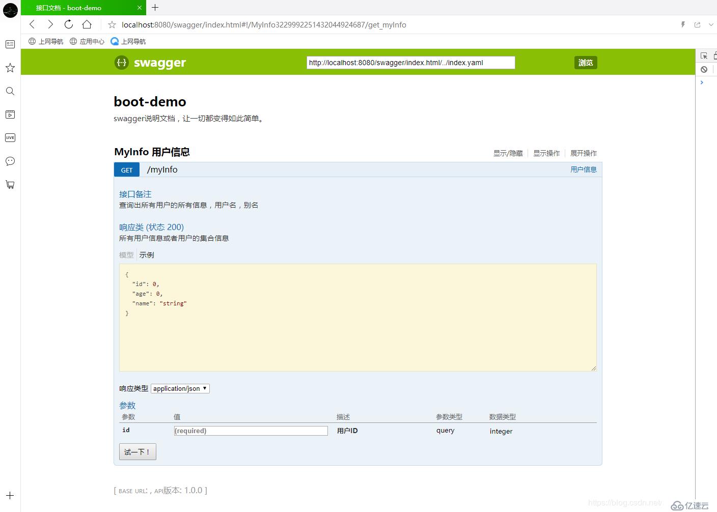Click the browser forward arrow
This screenshot has width=717, height=512.
tap(50, 24)
